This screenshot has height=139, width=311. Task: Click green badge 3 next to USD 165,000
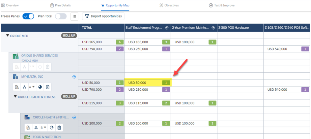pos(166,42)
